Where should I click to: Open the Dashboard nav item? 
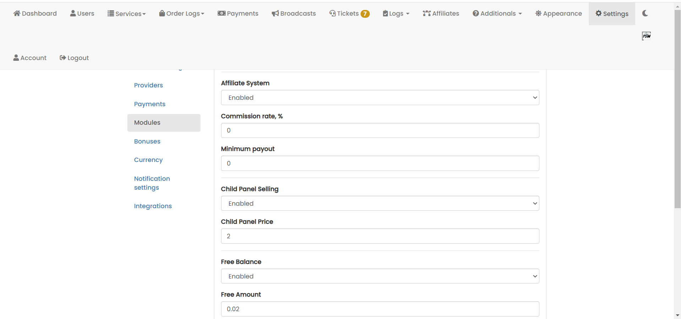click(x=35, y=13)
